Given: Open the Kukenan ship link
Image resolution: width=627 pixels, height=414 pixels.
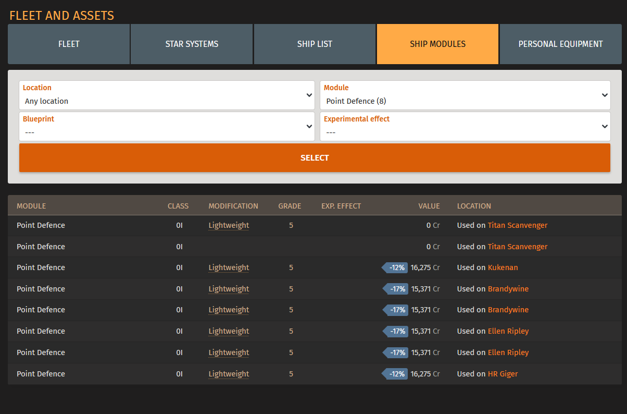Looking at the screenshot, I should coord(503,267).
